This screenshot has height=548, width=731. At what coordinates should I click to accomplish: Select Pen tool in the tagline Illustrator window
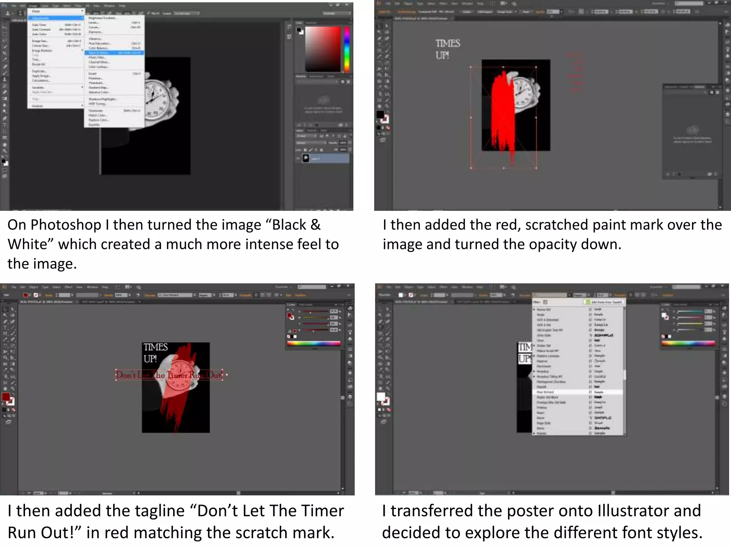[x=5, y=321]
